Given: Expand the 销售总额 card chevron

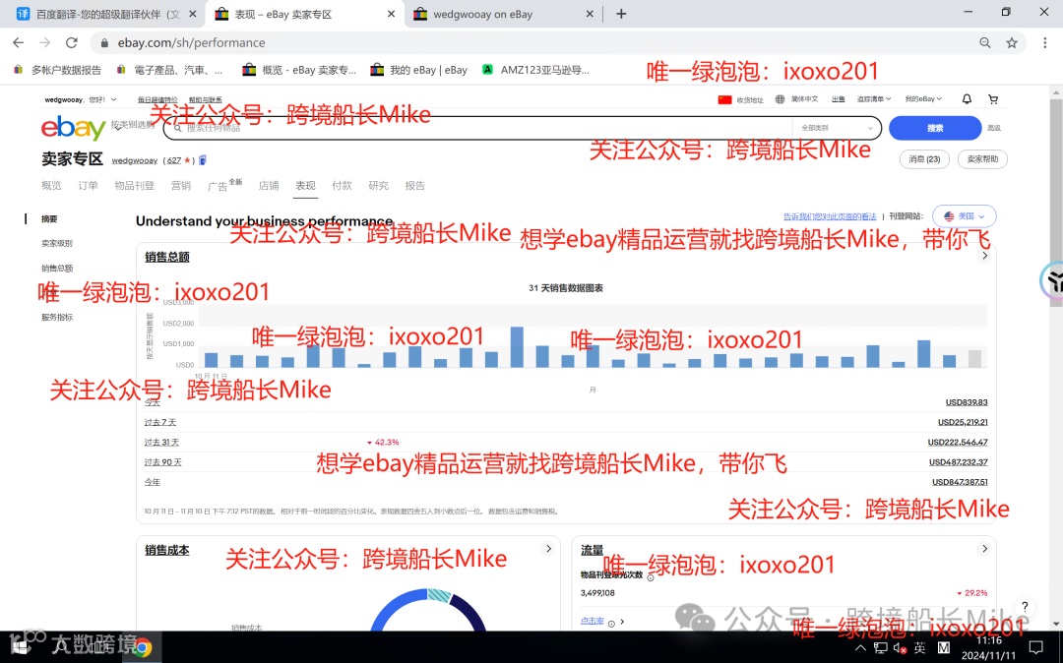Looking at the screenshot, I should point(985,256).
